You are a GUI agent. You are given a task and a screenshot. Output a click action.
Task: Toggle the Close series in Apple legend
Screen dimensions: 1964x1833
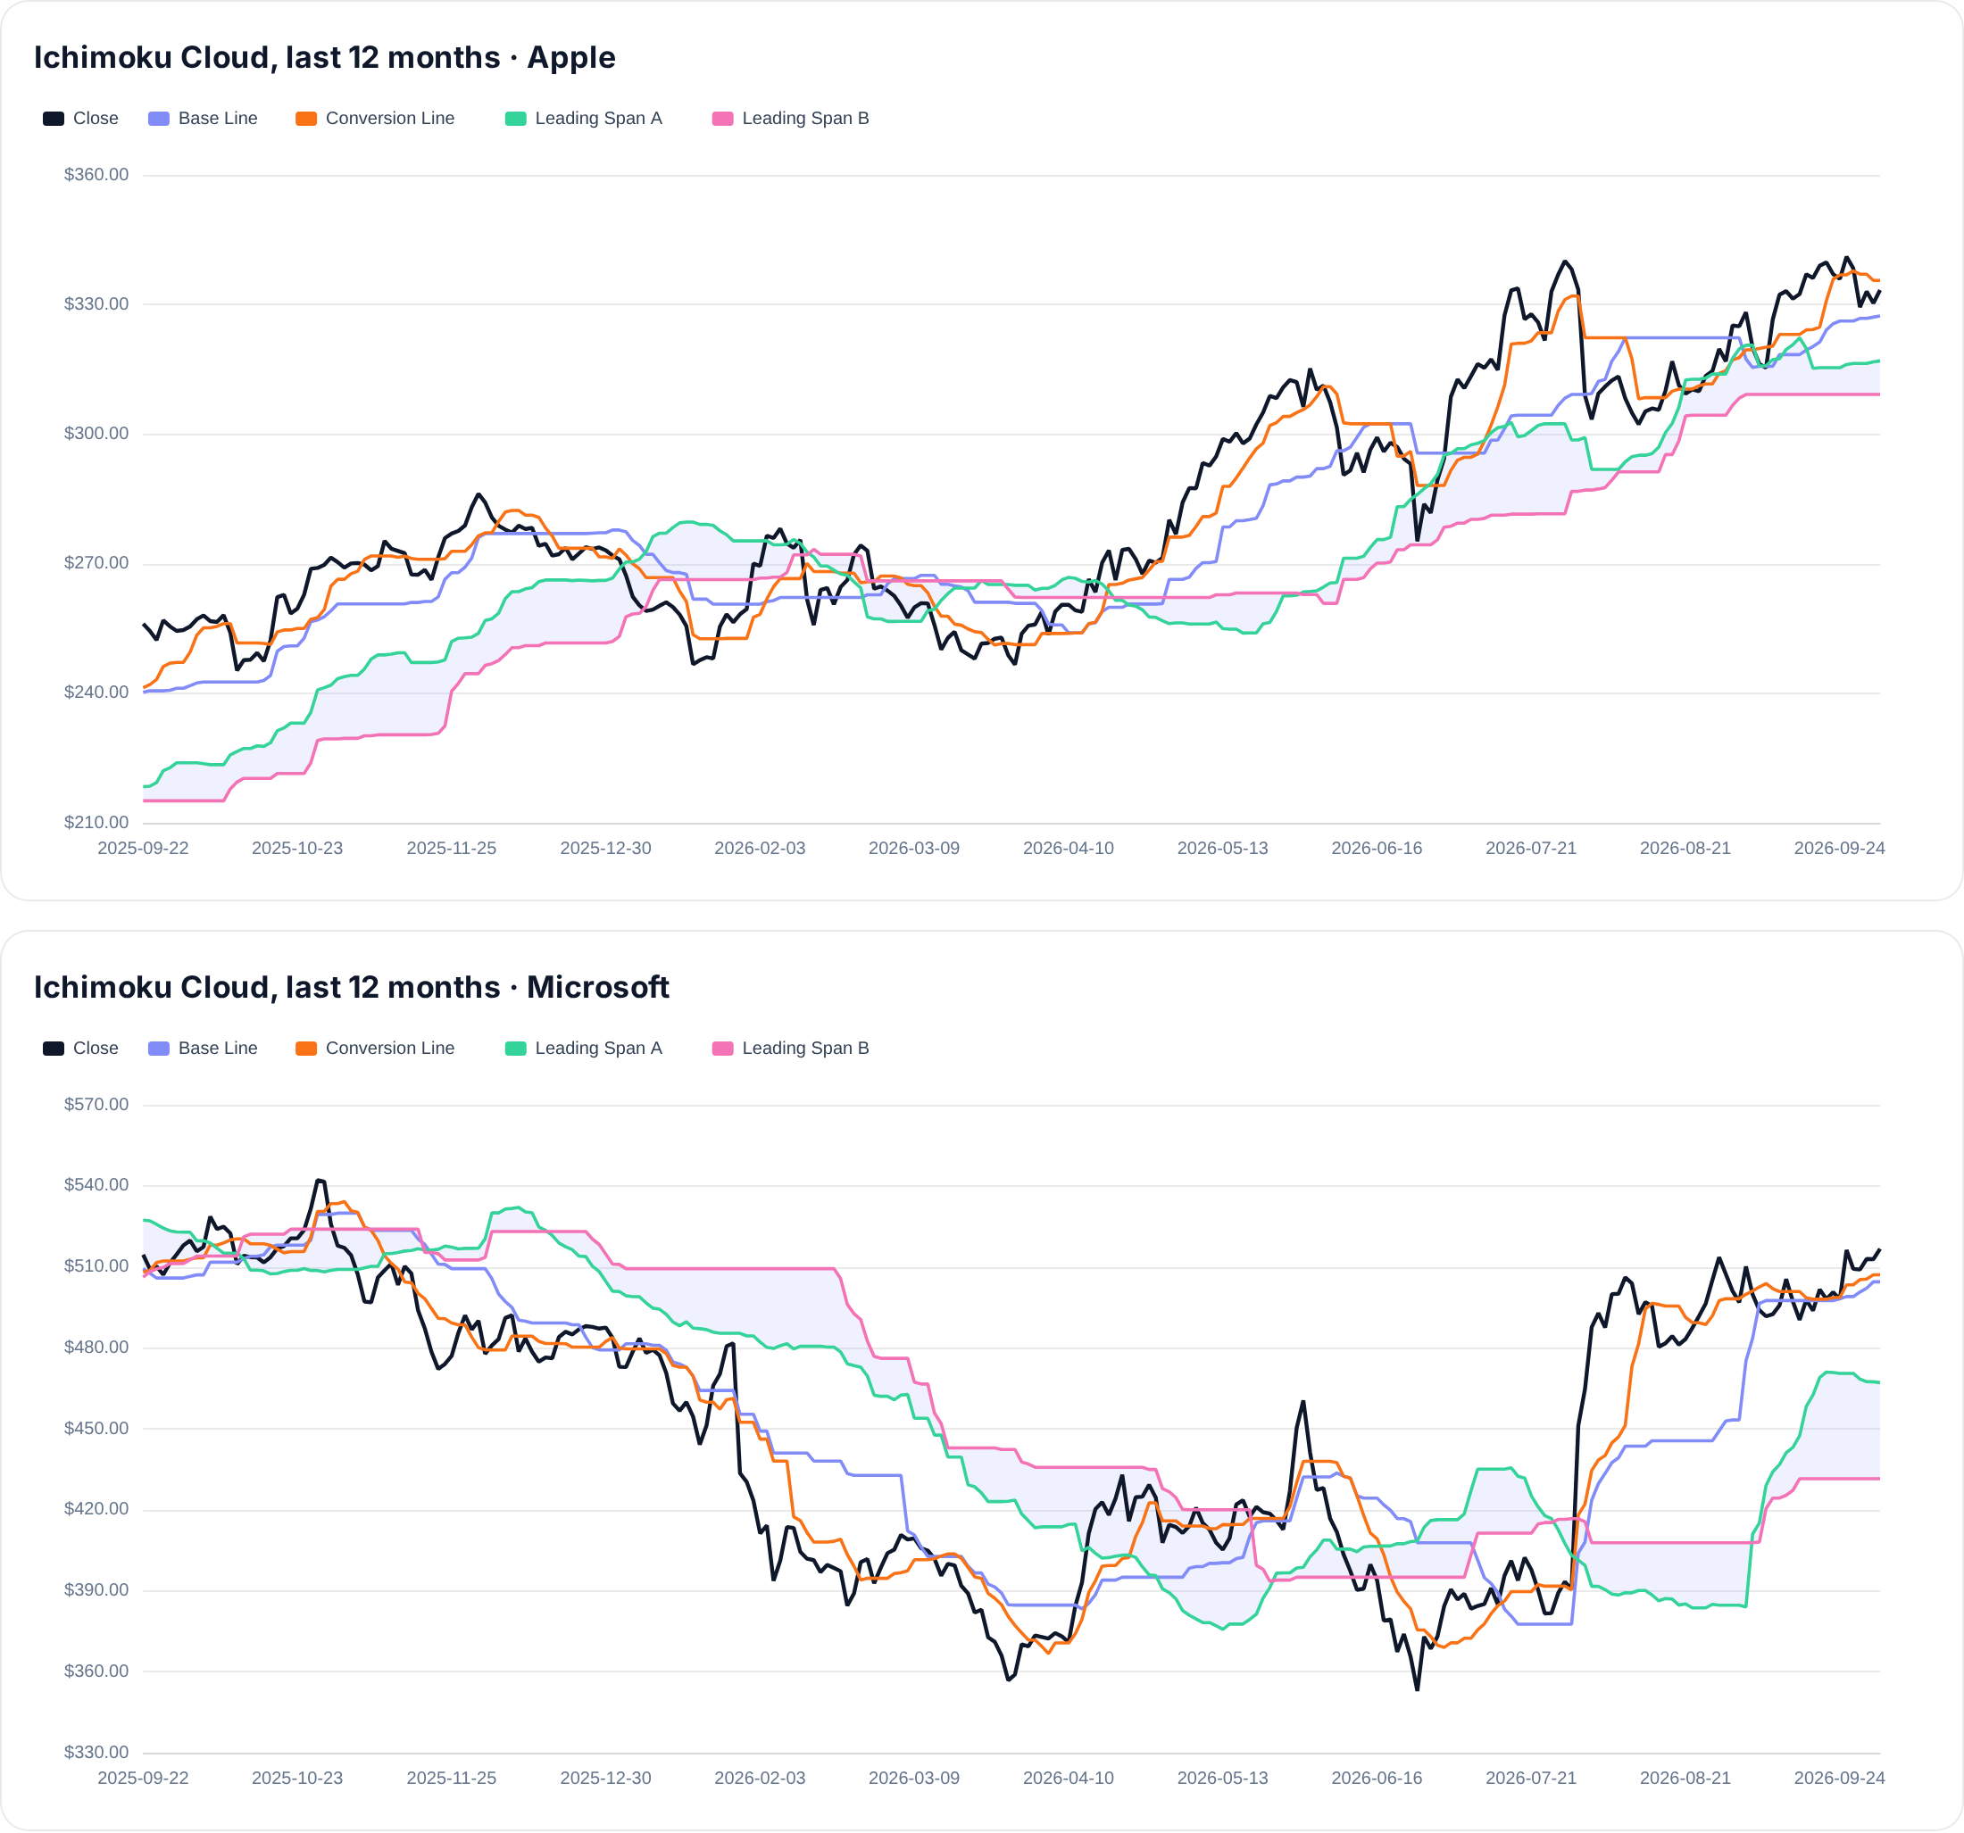pyautogui.click(x=80, y=119)
